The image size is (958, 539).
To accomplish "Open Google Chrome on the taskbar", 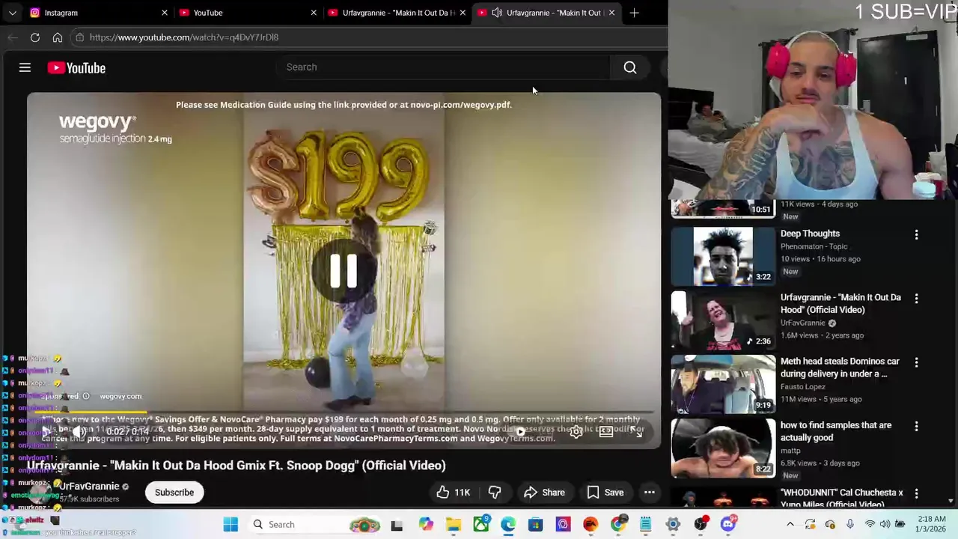I will point(617,525).
